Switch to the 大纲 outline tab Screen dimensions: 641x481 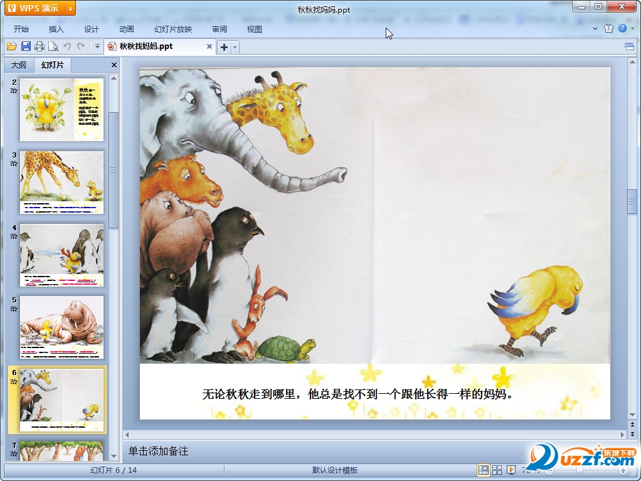tap(18, 65)
